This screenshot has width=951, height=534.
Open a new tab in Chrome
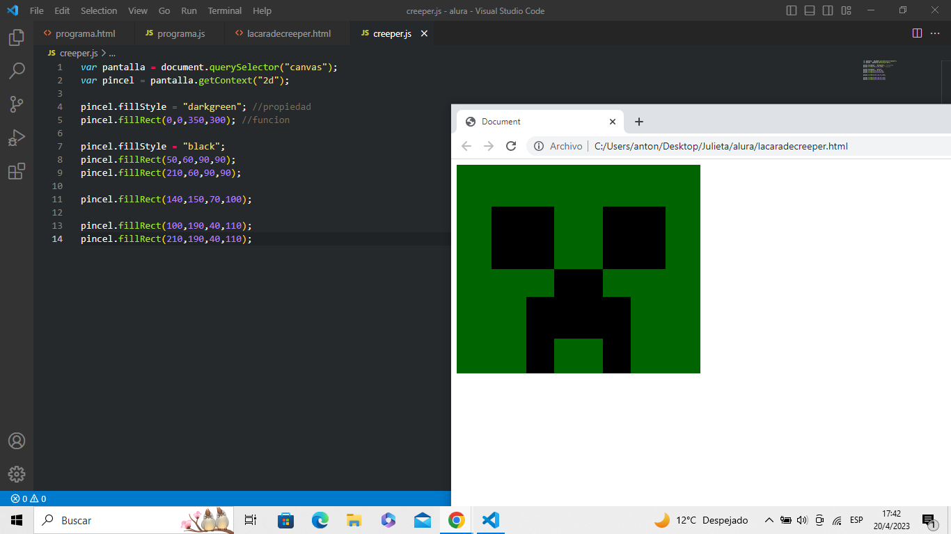(639, 122)
